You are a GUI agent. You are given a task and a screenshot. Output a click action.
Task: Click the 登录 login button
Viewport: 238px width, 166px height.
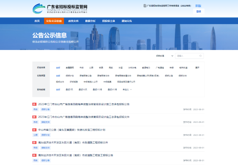(x=199, y=11)
